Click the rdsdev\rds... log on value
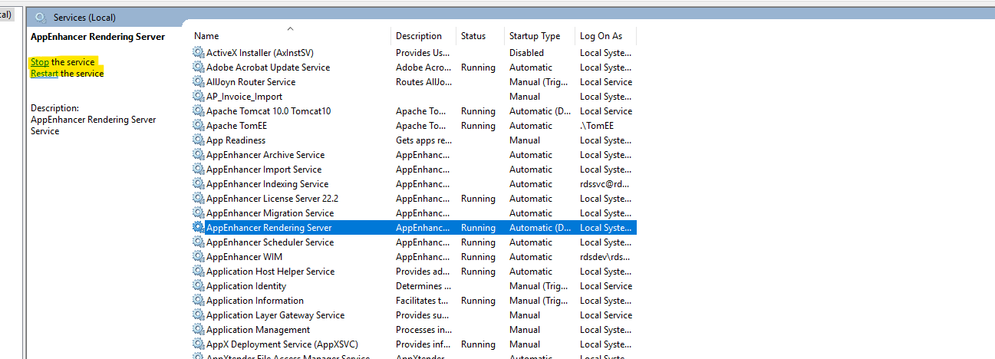Viewport: 995px width, 359px height. (606, 257)
